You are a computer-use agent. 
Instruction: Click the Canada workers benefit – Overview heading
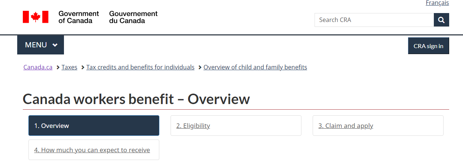136,99
